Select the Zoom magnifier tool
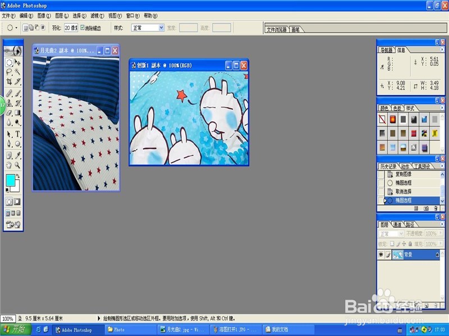Viewport: 449px width, 336px height. click(17, 165)
